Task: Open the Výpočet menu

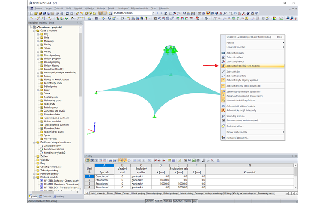Action: [78, 8]
